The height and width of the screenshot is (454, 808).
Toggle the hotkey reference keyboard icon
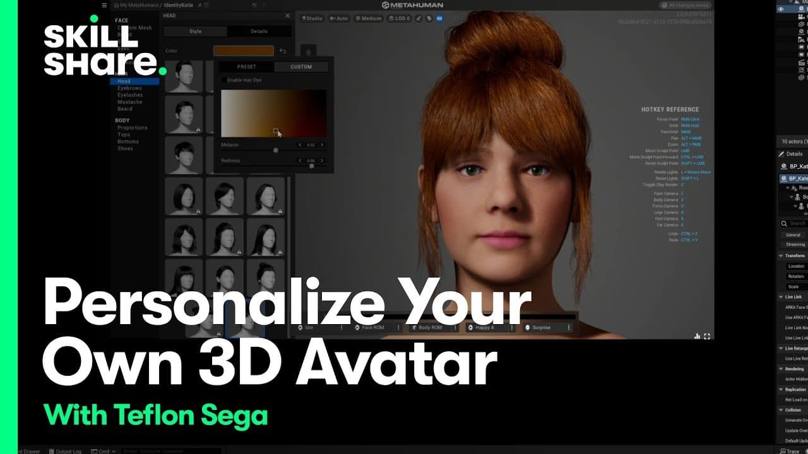[x=439, y=18]
